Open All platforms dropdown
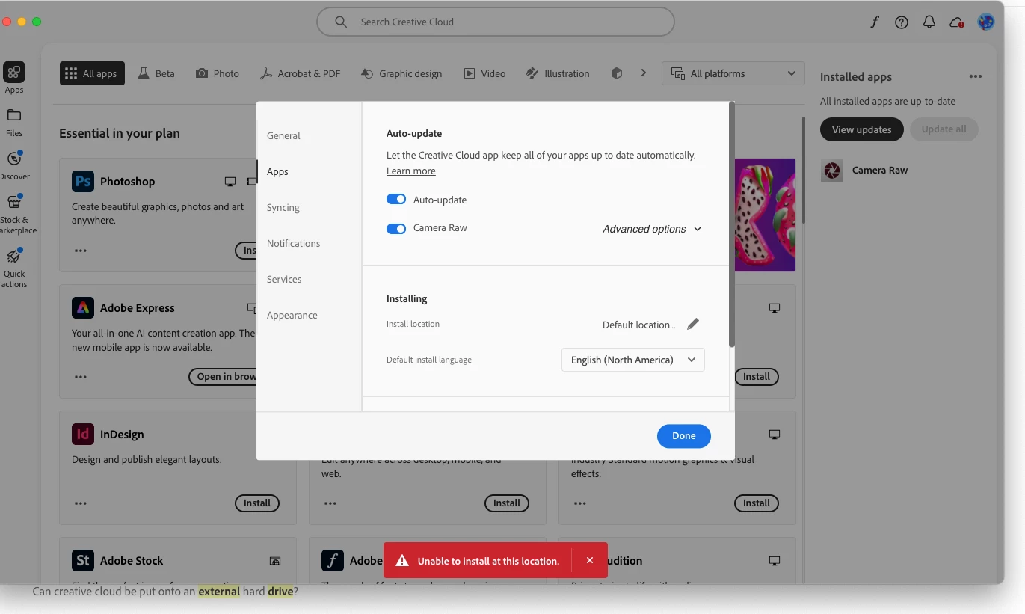 click(x=733, y=73)
